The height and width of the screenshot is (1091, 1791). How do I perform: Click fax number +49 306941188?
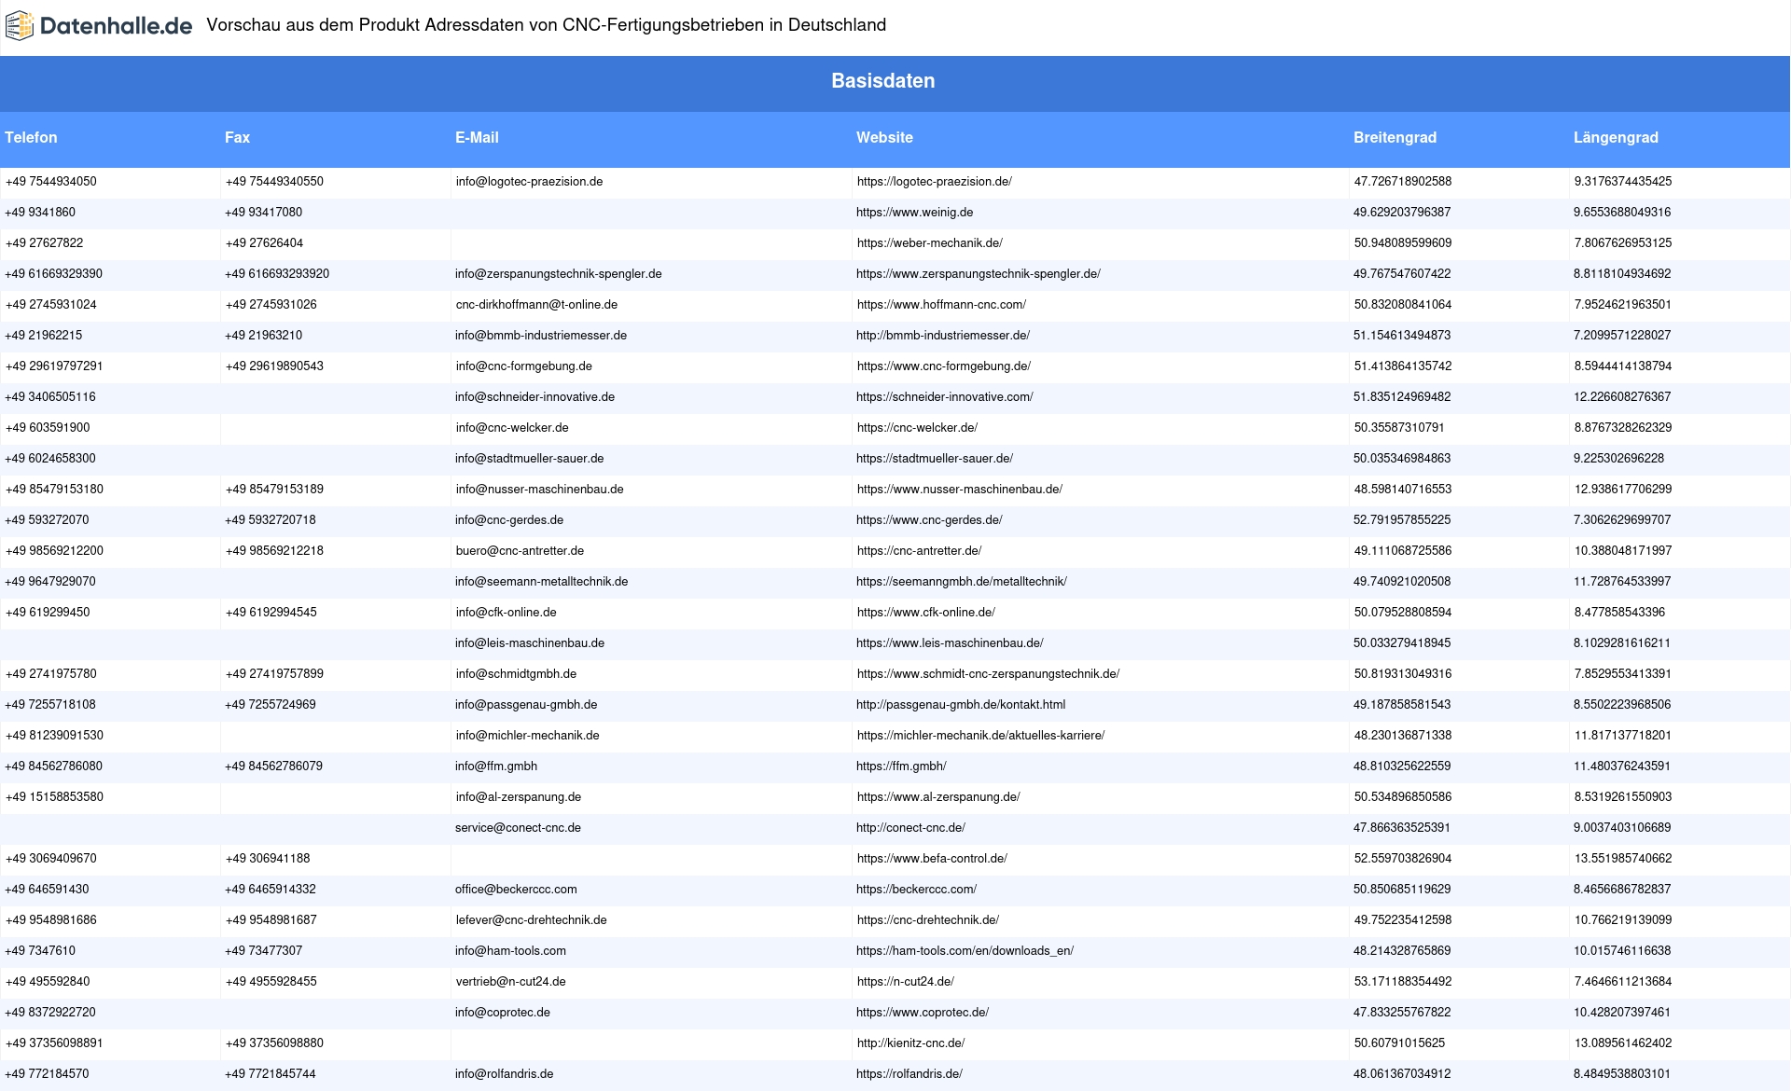[x=268, y=859]
